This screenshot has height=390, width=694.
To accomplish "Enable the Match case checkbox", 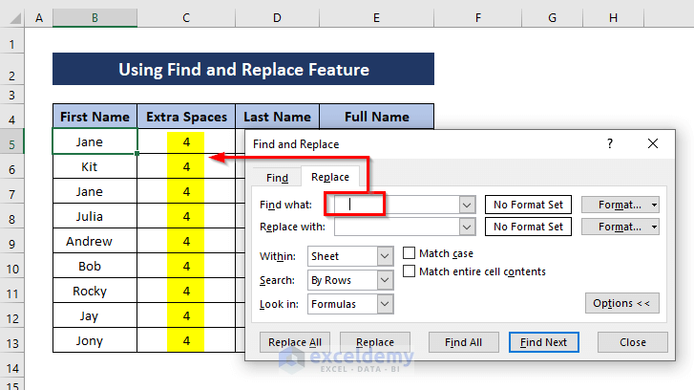I will point(410,253).
